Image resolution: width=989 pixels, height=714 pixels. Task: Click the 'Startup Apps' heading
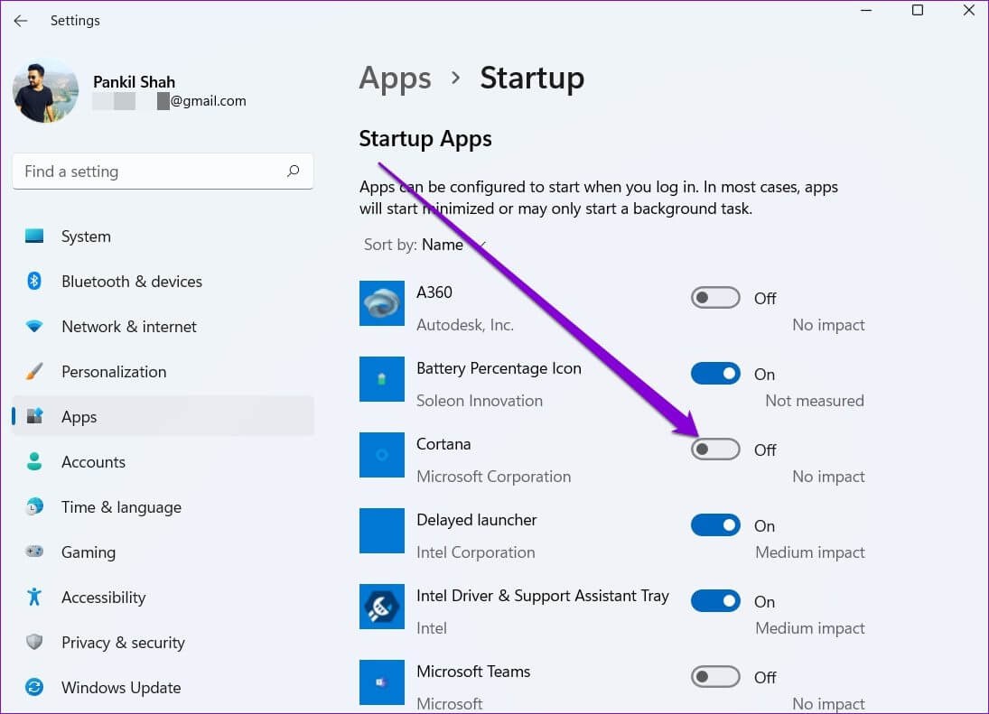click(425, 139)
